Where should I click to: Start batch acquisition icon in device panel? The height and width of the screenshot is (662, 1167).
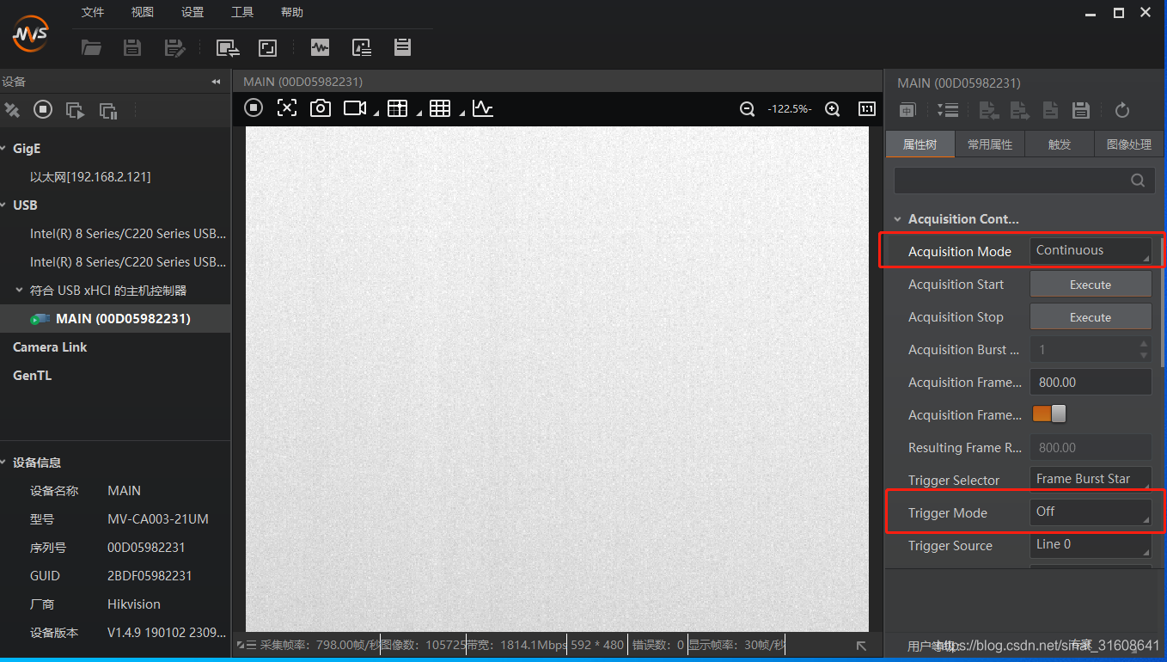76,110
